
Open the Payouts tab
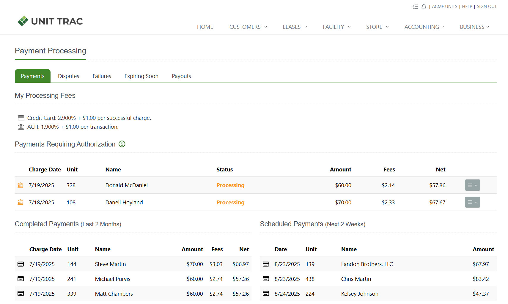[181, 76]
